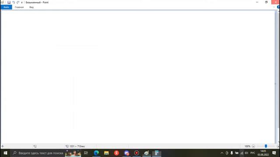This screenshot has height=157, width=280.
Task: Click the microphone tray icon
Action: coord(231,153)
